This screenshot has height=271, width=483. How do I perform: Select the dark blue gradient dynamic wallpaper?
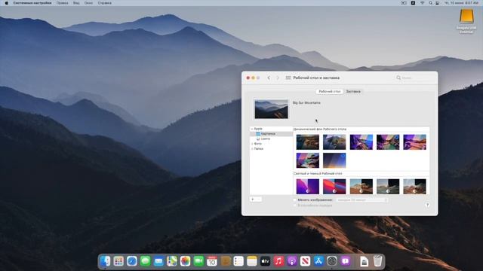(334, 160)
